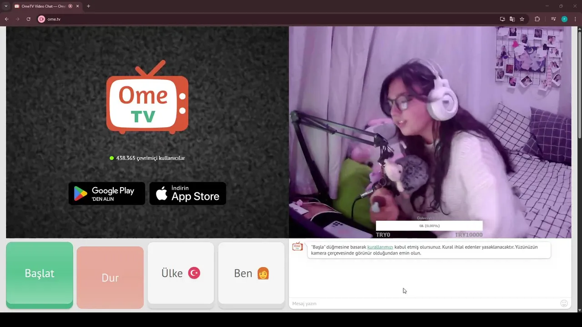Close the OmeTV Video Chat tab
The height and width of the screenshot is (327, 582).
coord(77,6)
